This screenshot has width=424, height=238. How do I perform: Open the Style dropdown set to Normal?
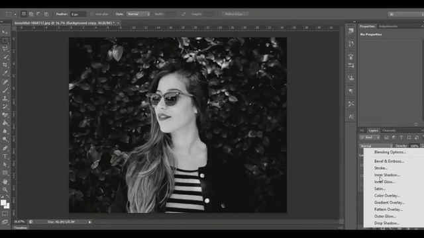click(x=138, y=14)
